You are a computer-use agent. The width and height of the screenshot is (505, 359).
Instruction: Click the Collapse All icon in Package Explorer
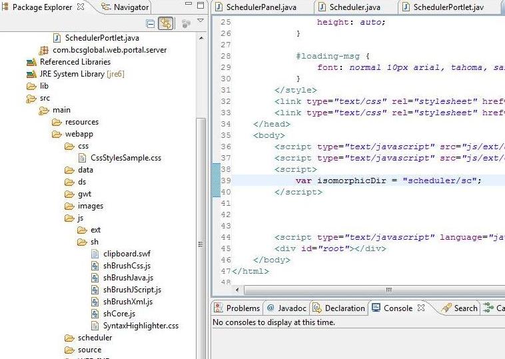coord(151,23)
